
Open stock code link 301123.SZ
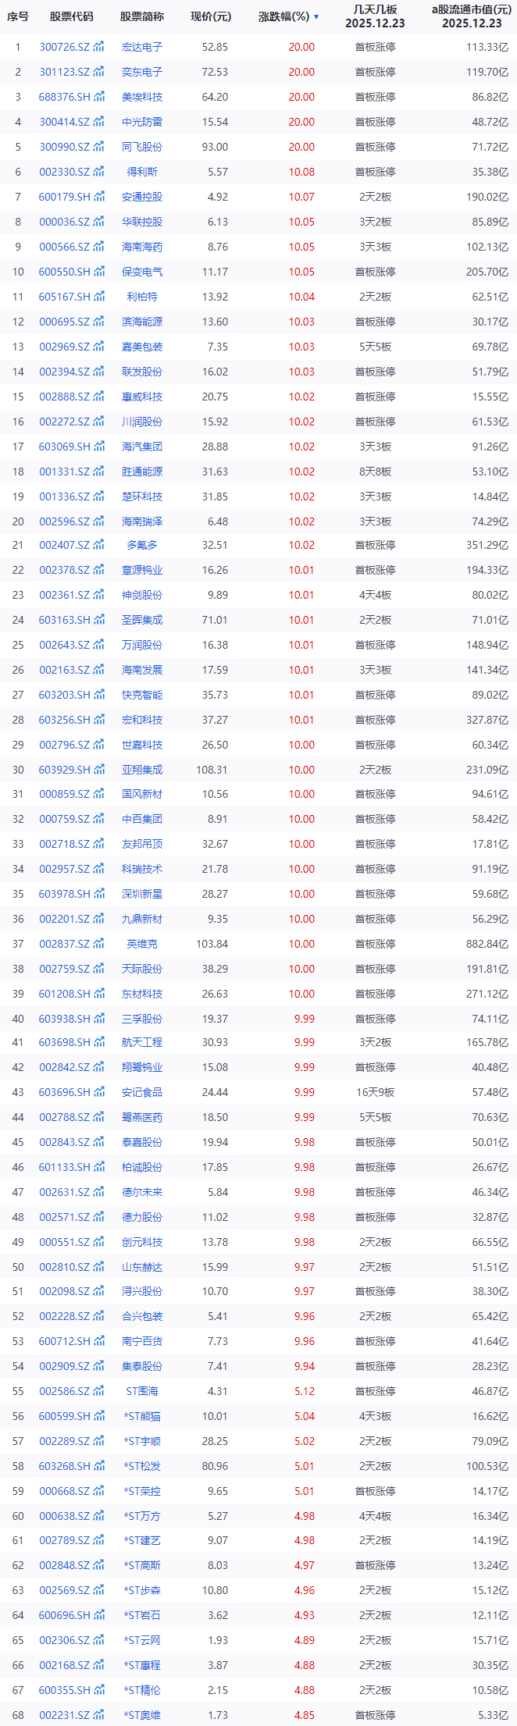pos(64,72)
